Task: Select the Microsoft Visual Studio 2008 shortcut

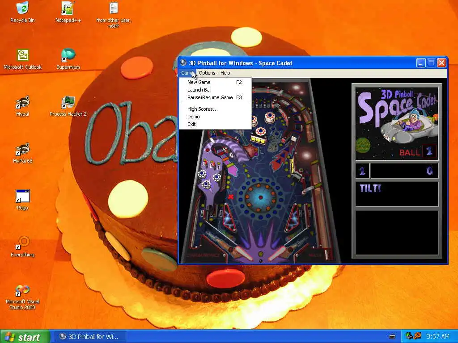Action: pyautogui.click(x=22, y=297)
